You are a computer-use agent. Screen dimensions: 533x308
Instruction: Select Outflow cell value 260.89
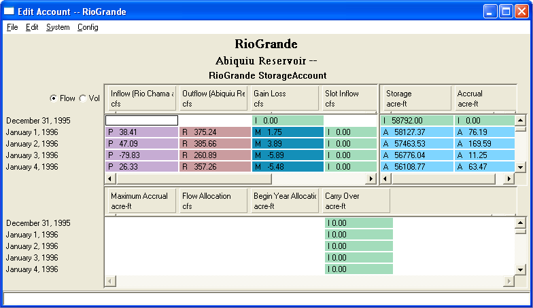point(215,155)
